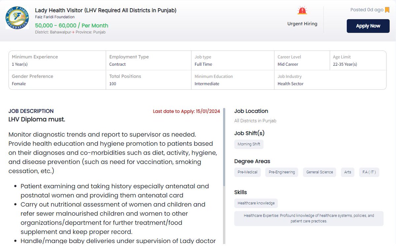Click the 'Full Time' job type value
The image size is (396, 247).
pyautogui.click(x=203, y=64)
